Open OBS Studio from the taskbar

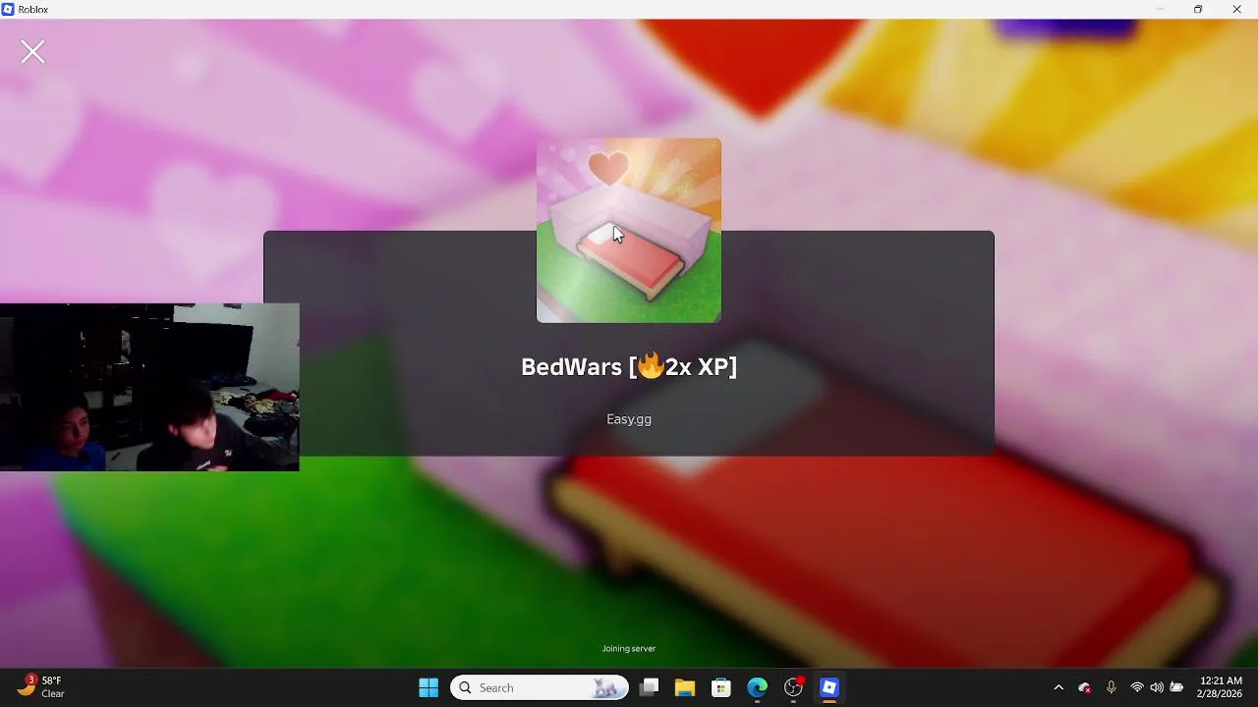pyautogui.click(x=793, y=687)
